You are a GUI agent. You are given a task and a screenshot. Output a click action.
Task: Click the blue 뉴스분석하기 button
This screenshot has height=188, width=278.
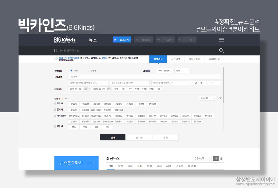point(76,163)
